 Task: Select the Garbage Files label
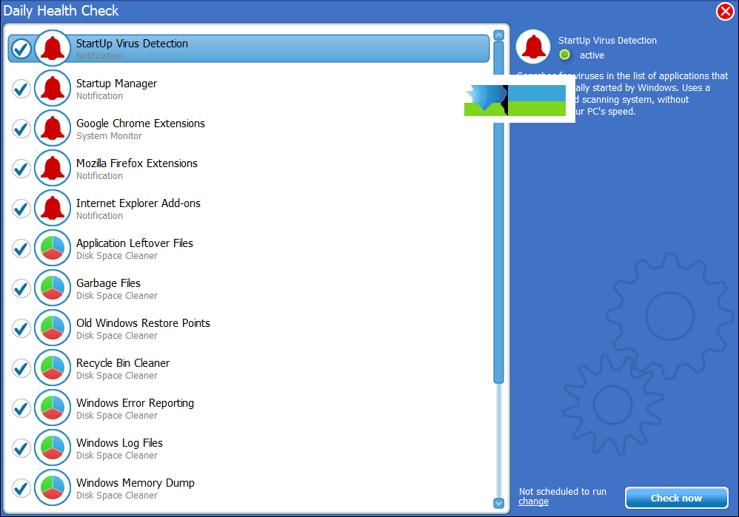point(108,284)
